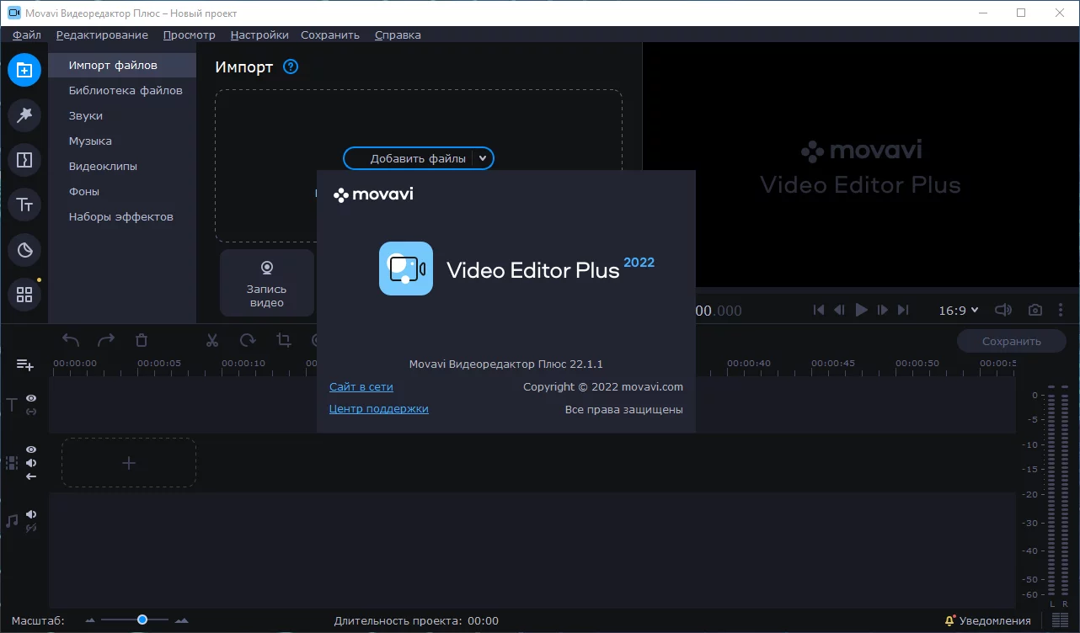Open the Центр поддержки link
The width and height of the screenshot is (1080, 633).
click(x=379, y=409)
